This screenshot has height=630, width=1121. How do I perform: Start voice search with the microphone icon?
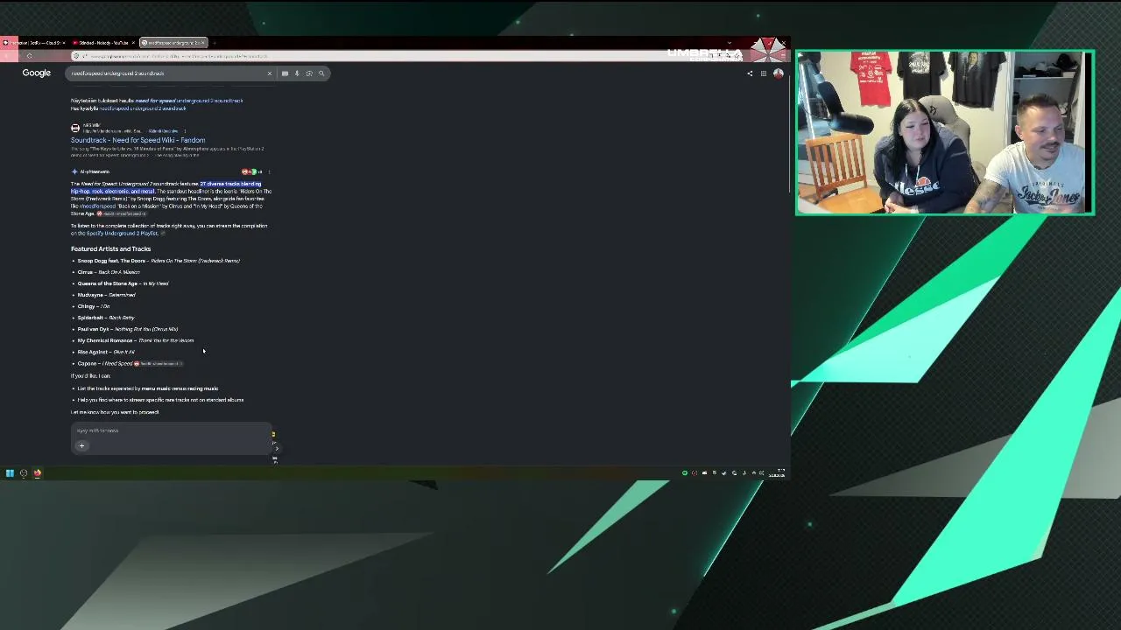click(x=297, y=73)
